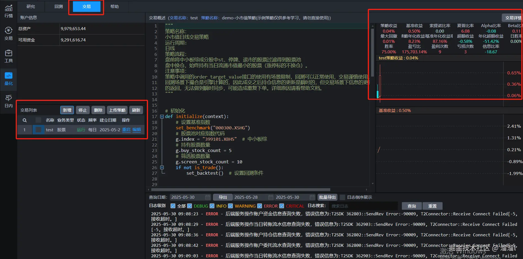Viewport: 523px width, 259px height.
Task: Uncheck the ERROR log level checkbox
Action: (260, 206)
